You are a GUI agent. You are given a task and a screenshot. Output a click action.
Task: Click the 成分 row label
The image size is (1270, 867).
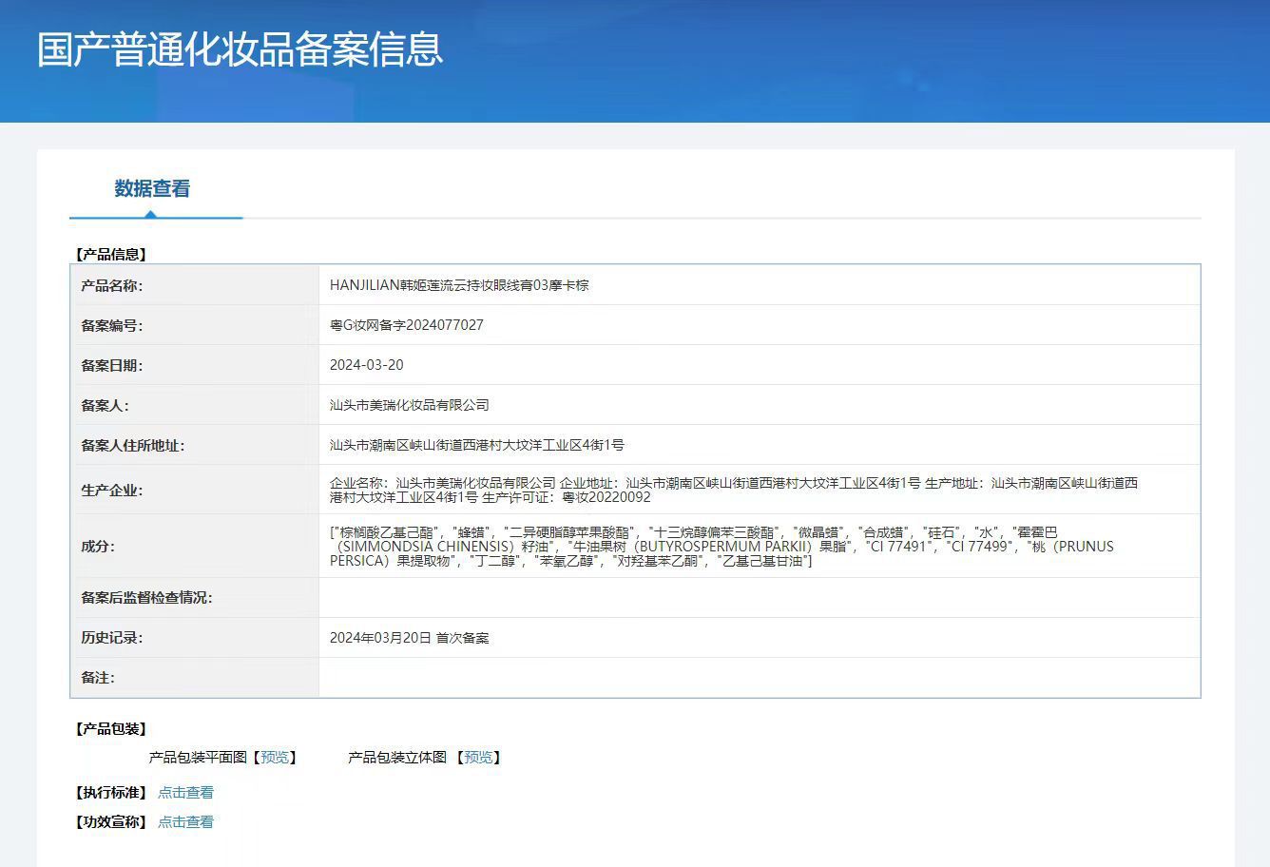click(x=98, y=547)
